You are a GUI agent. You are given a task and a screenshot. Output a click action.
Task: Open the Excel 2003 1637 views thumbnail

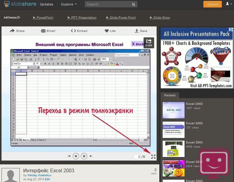(x=174, y=110)
